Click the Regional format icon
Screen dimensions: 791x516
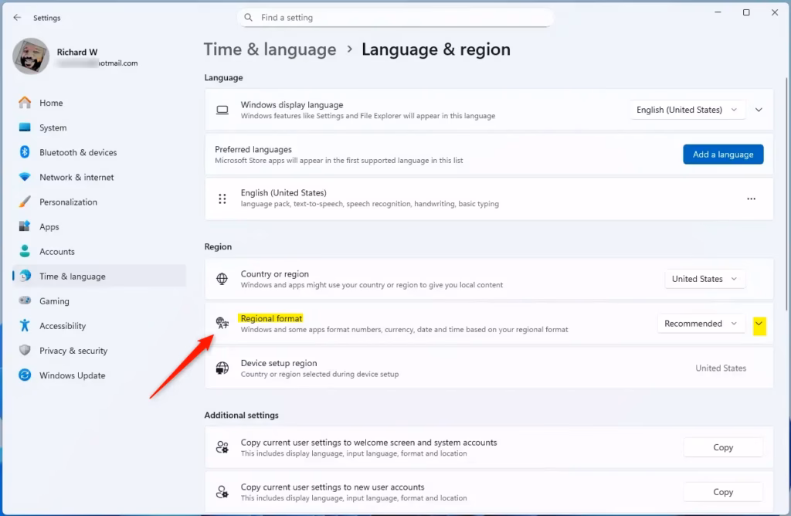coord(222,323)
